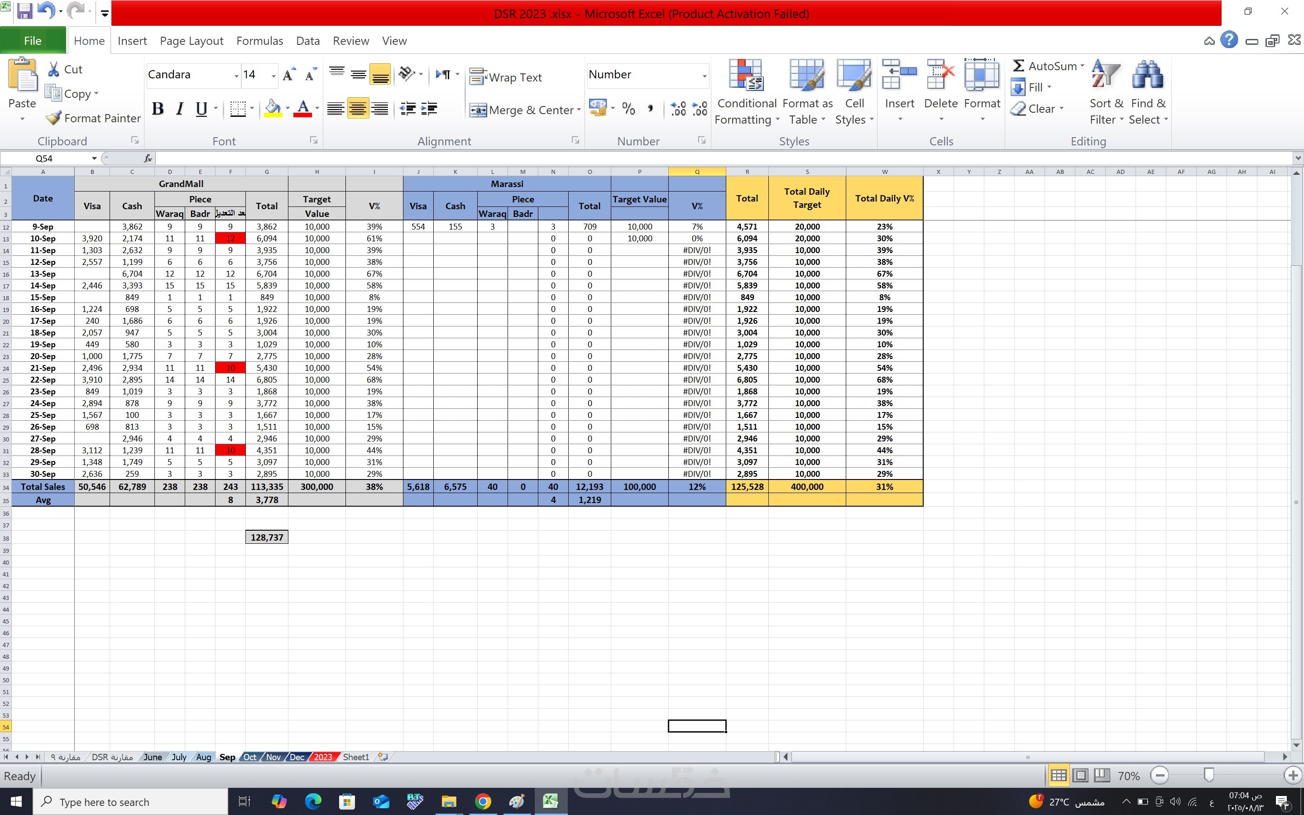Click the formula bar input field
The height and width of the screenshot is (815, 1304).
pyautogui.click(x=700, y=158)
